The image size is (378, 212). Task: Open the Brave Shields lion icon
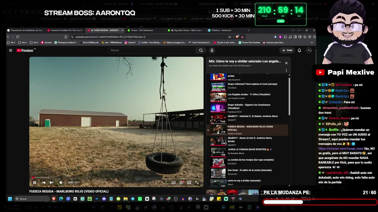[237, 37]
